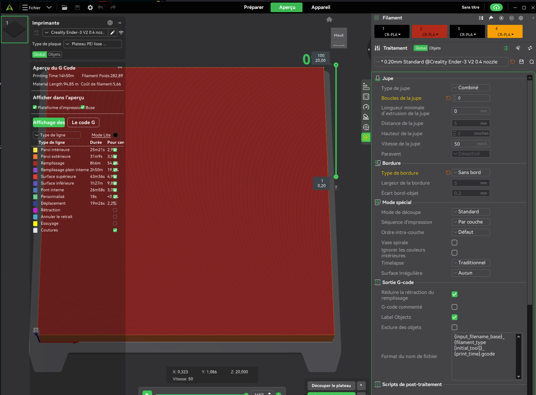Toggle Ignorer les couleurs intérieures
The width and height of the screenshot is (536, 395).
(455, 253)
